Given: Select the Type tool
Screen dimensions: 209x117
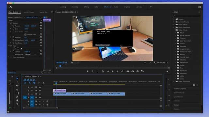Looking at the screenshot, I should pyautogui.click(x=17, y=104).
